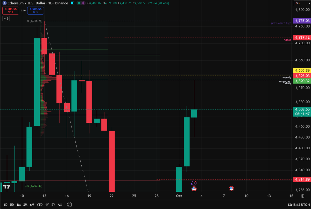The height and width of the screenshot is (209, 311).
Task: Select the 6M date range
Action: pyautogui.click(x=32, y=205)
